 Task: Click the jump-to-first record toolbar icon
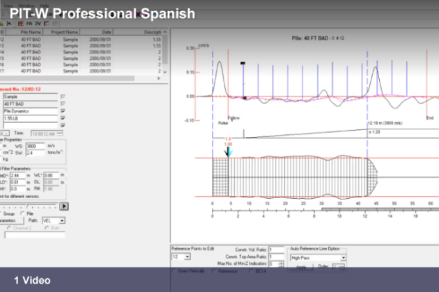pyautogui.click(x=9, y=24)
